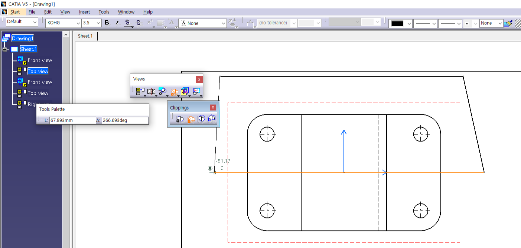Select the second, unhighlighted Top view item
Viewport: 521px width, 248px height.
point(38,93)
